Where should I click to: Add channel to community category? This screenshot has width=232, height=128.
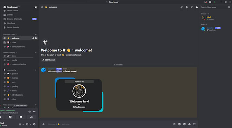36,70
